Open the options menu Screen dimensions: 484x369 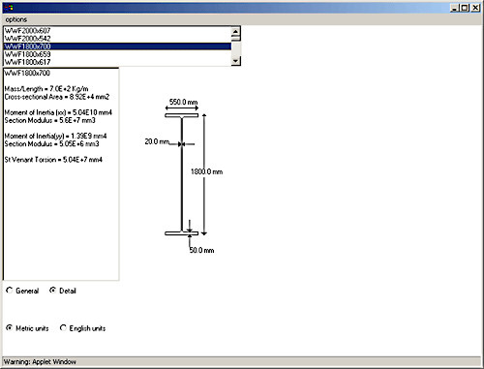[16, 19]
